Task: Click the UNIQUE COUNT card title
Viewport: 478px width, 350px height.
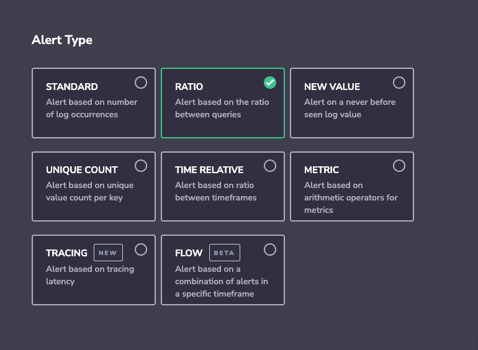Action: click(x=82, y=170)
